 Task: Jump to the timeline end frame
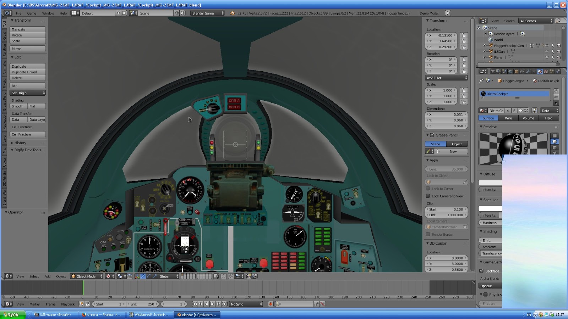coord(224,304)
